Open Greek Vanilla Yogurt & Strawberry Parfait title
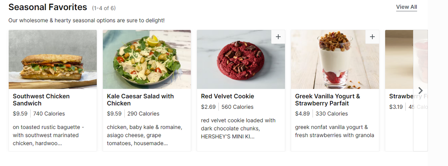 pyautogui.click(x=327, y=100)
